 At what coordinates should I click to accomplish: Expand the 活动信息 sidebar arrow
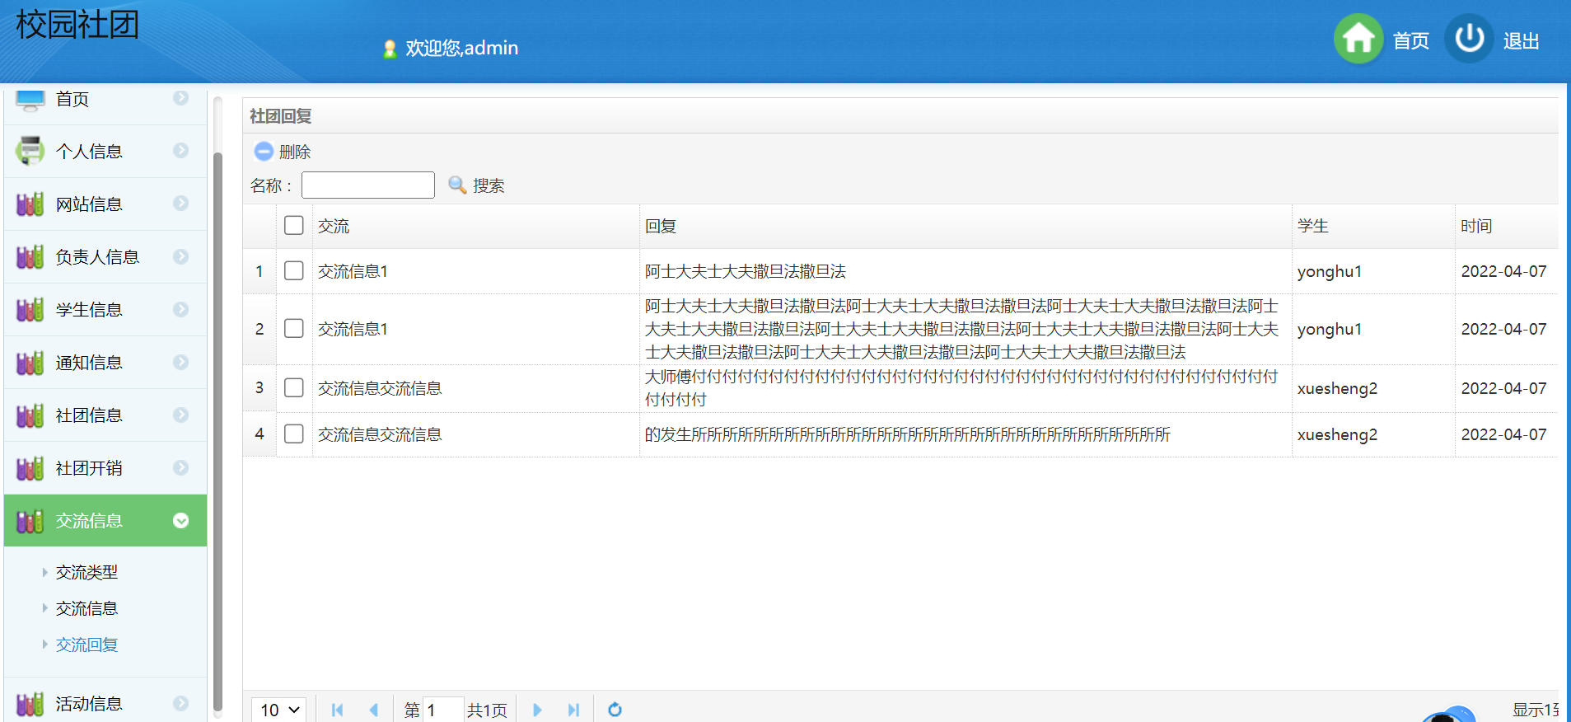click(181, 703)
